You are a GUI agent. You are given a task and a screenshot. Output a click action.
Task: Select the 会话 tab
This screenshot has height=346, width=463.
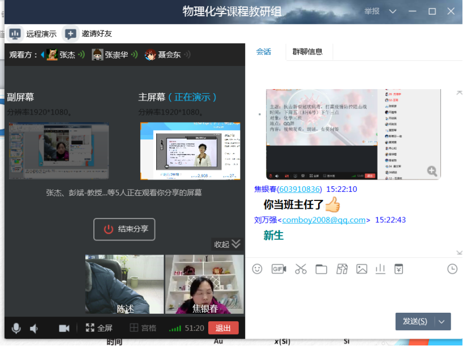(262, 50)
